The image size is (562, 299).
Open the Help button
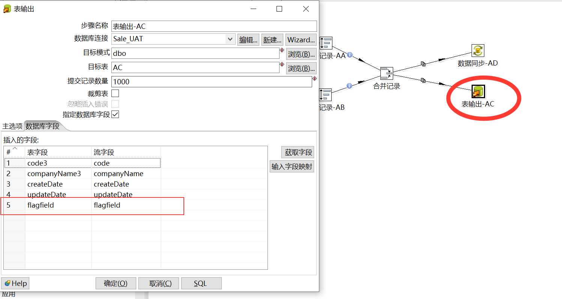pos(15,283)
